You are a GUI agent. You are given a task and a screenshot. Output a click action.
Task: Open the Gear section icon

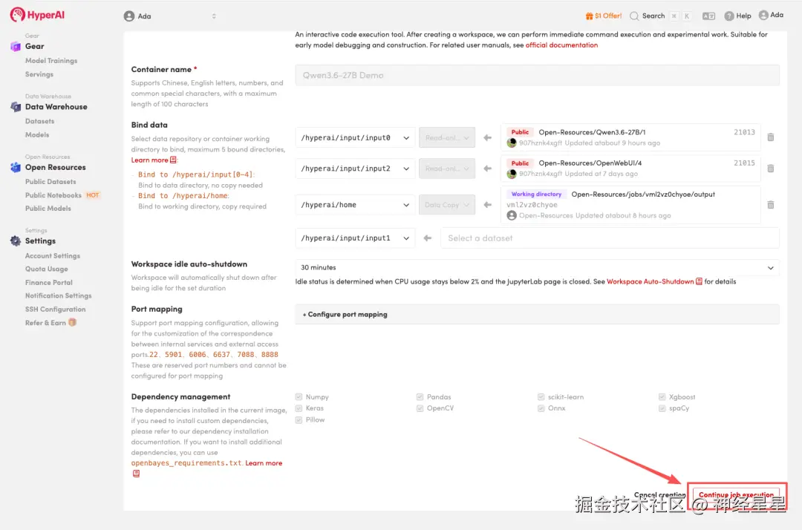pyautogui.click(x=16, y=47)
